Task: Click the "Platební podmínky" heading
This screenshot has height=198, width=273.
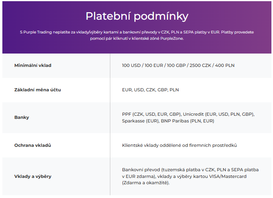Action: pyautogui.click(x=137, y=16)
